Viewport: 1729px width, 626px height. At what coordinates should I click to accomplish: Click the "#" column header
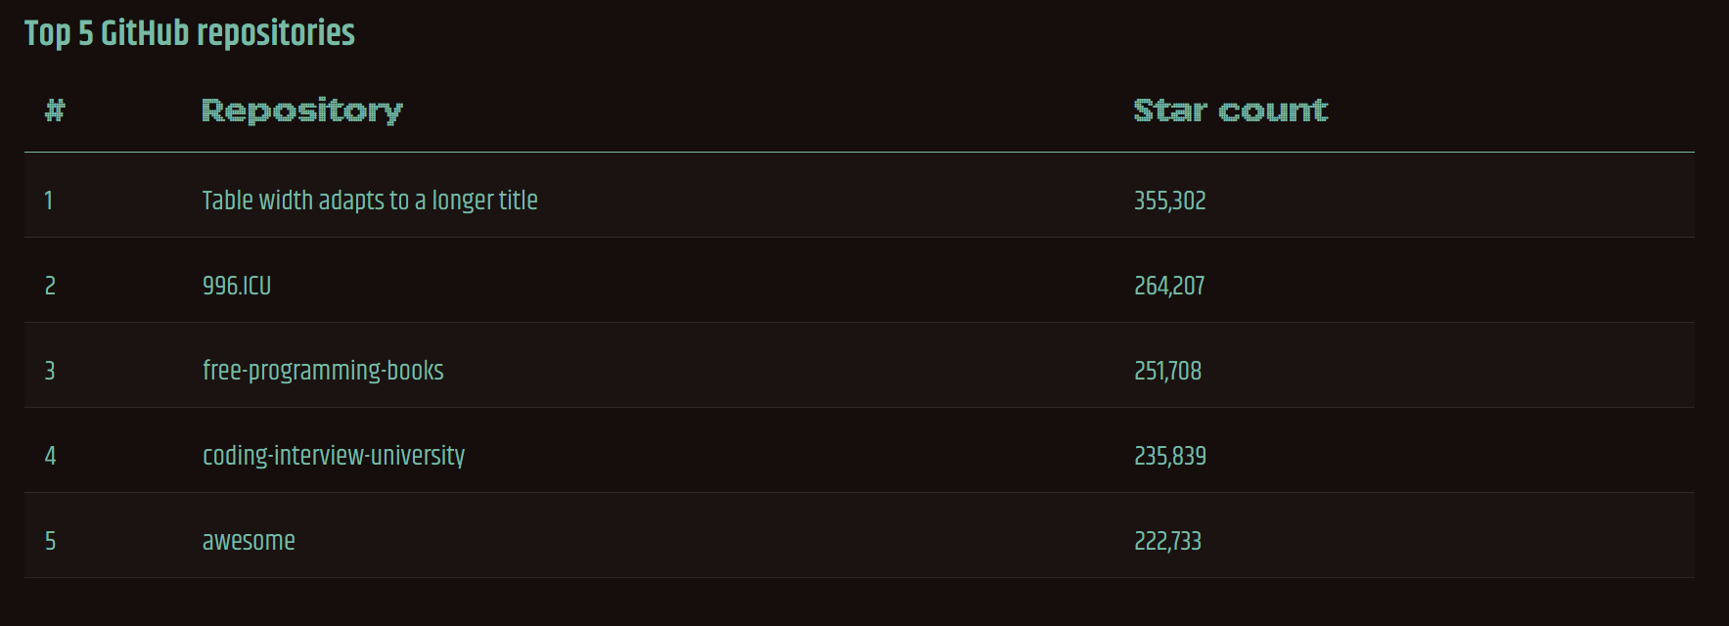(x=55, y=111)
